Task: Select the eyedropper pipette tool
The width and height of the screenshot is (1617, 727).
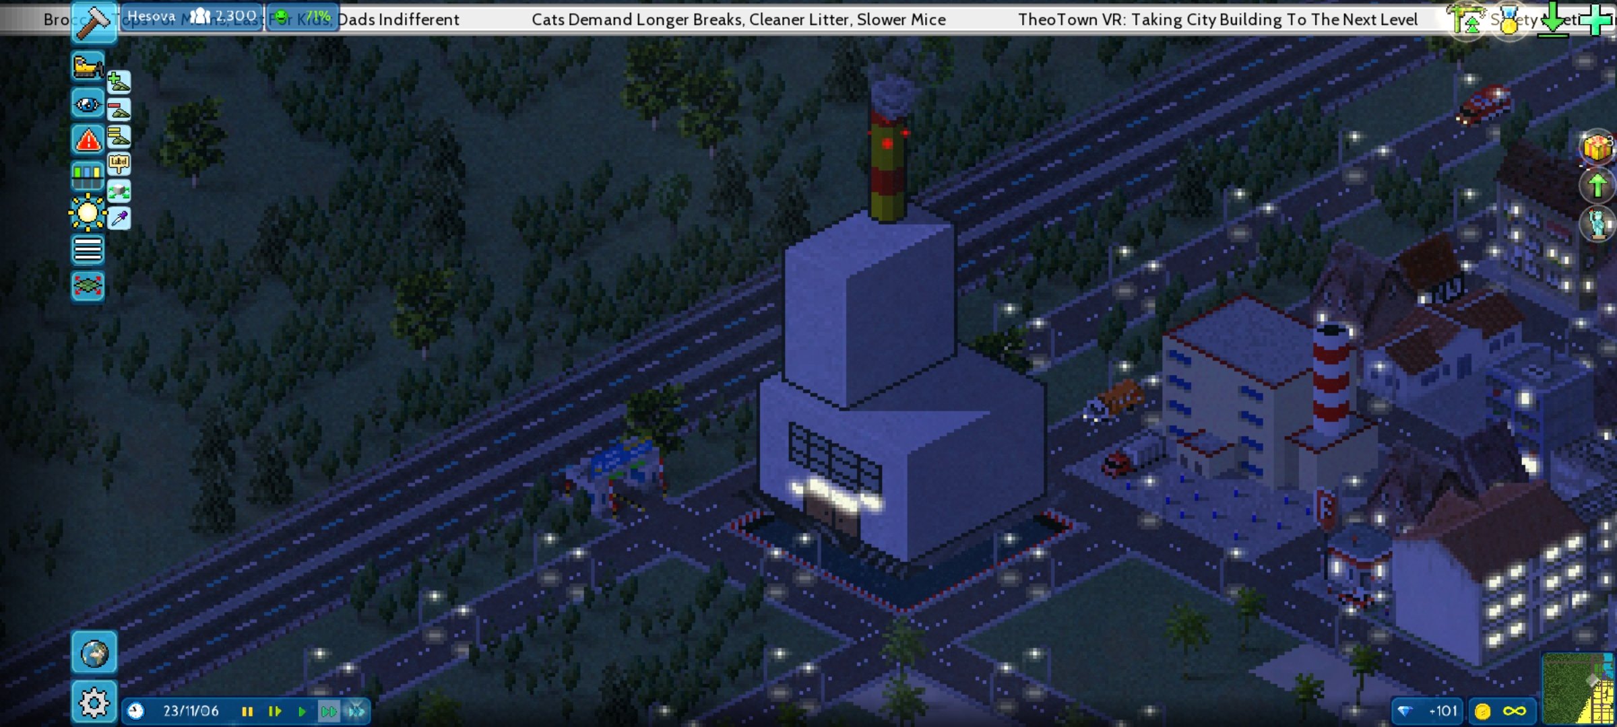Action: (119, 218)
